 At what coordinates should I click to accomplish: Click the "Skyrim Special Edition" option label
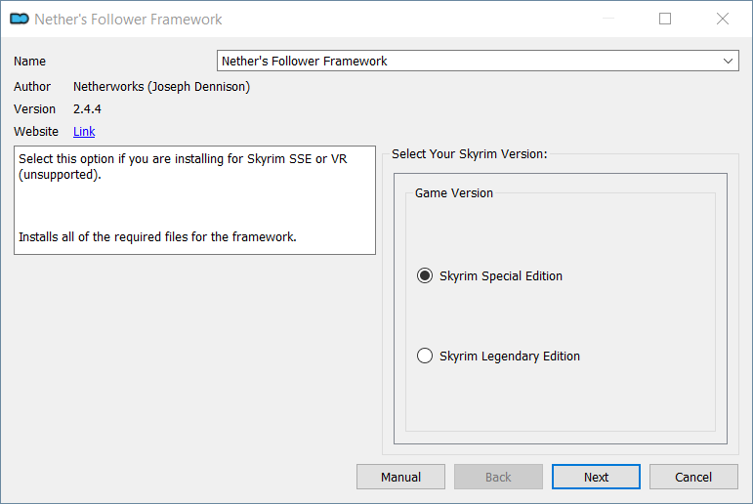coord(501,276)
